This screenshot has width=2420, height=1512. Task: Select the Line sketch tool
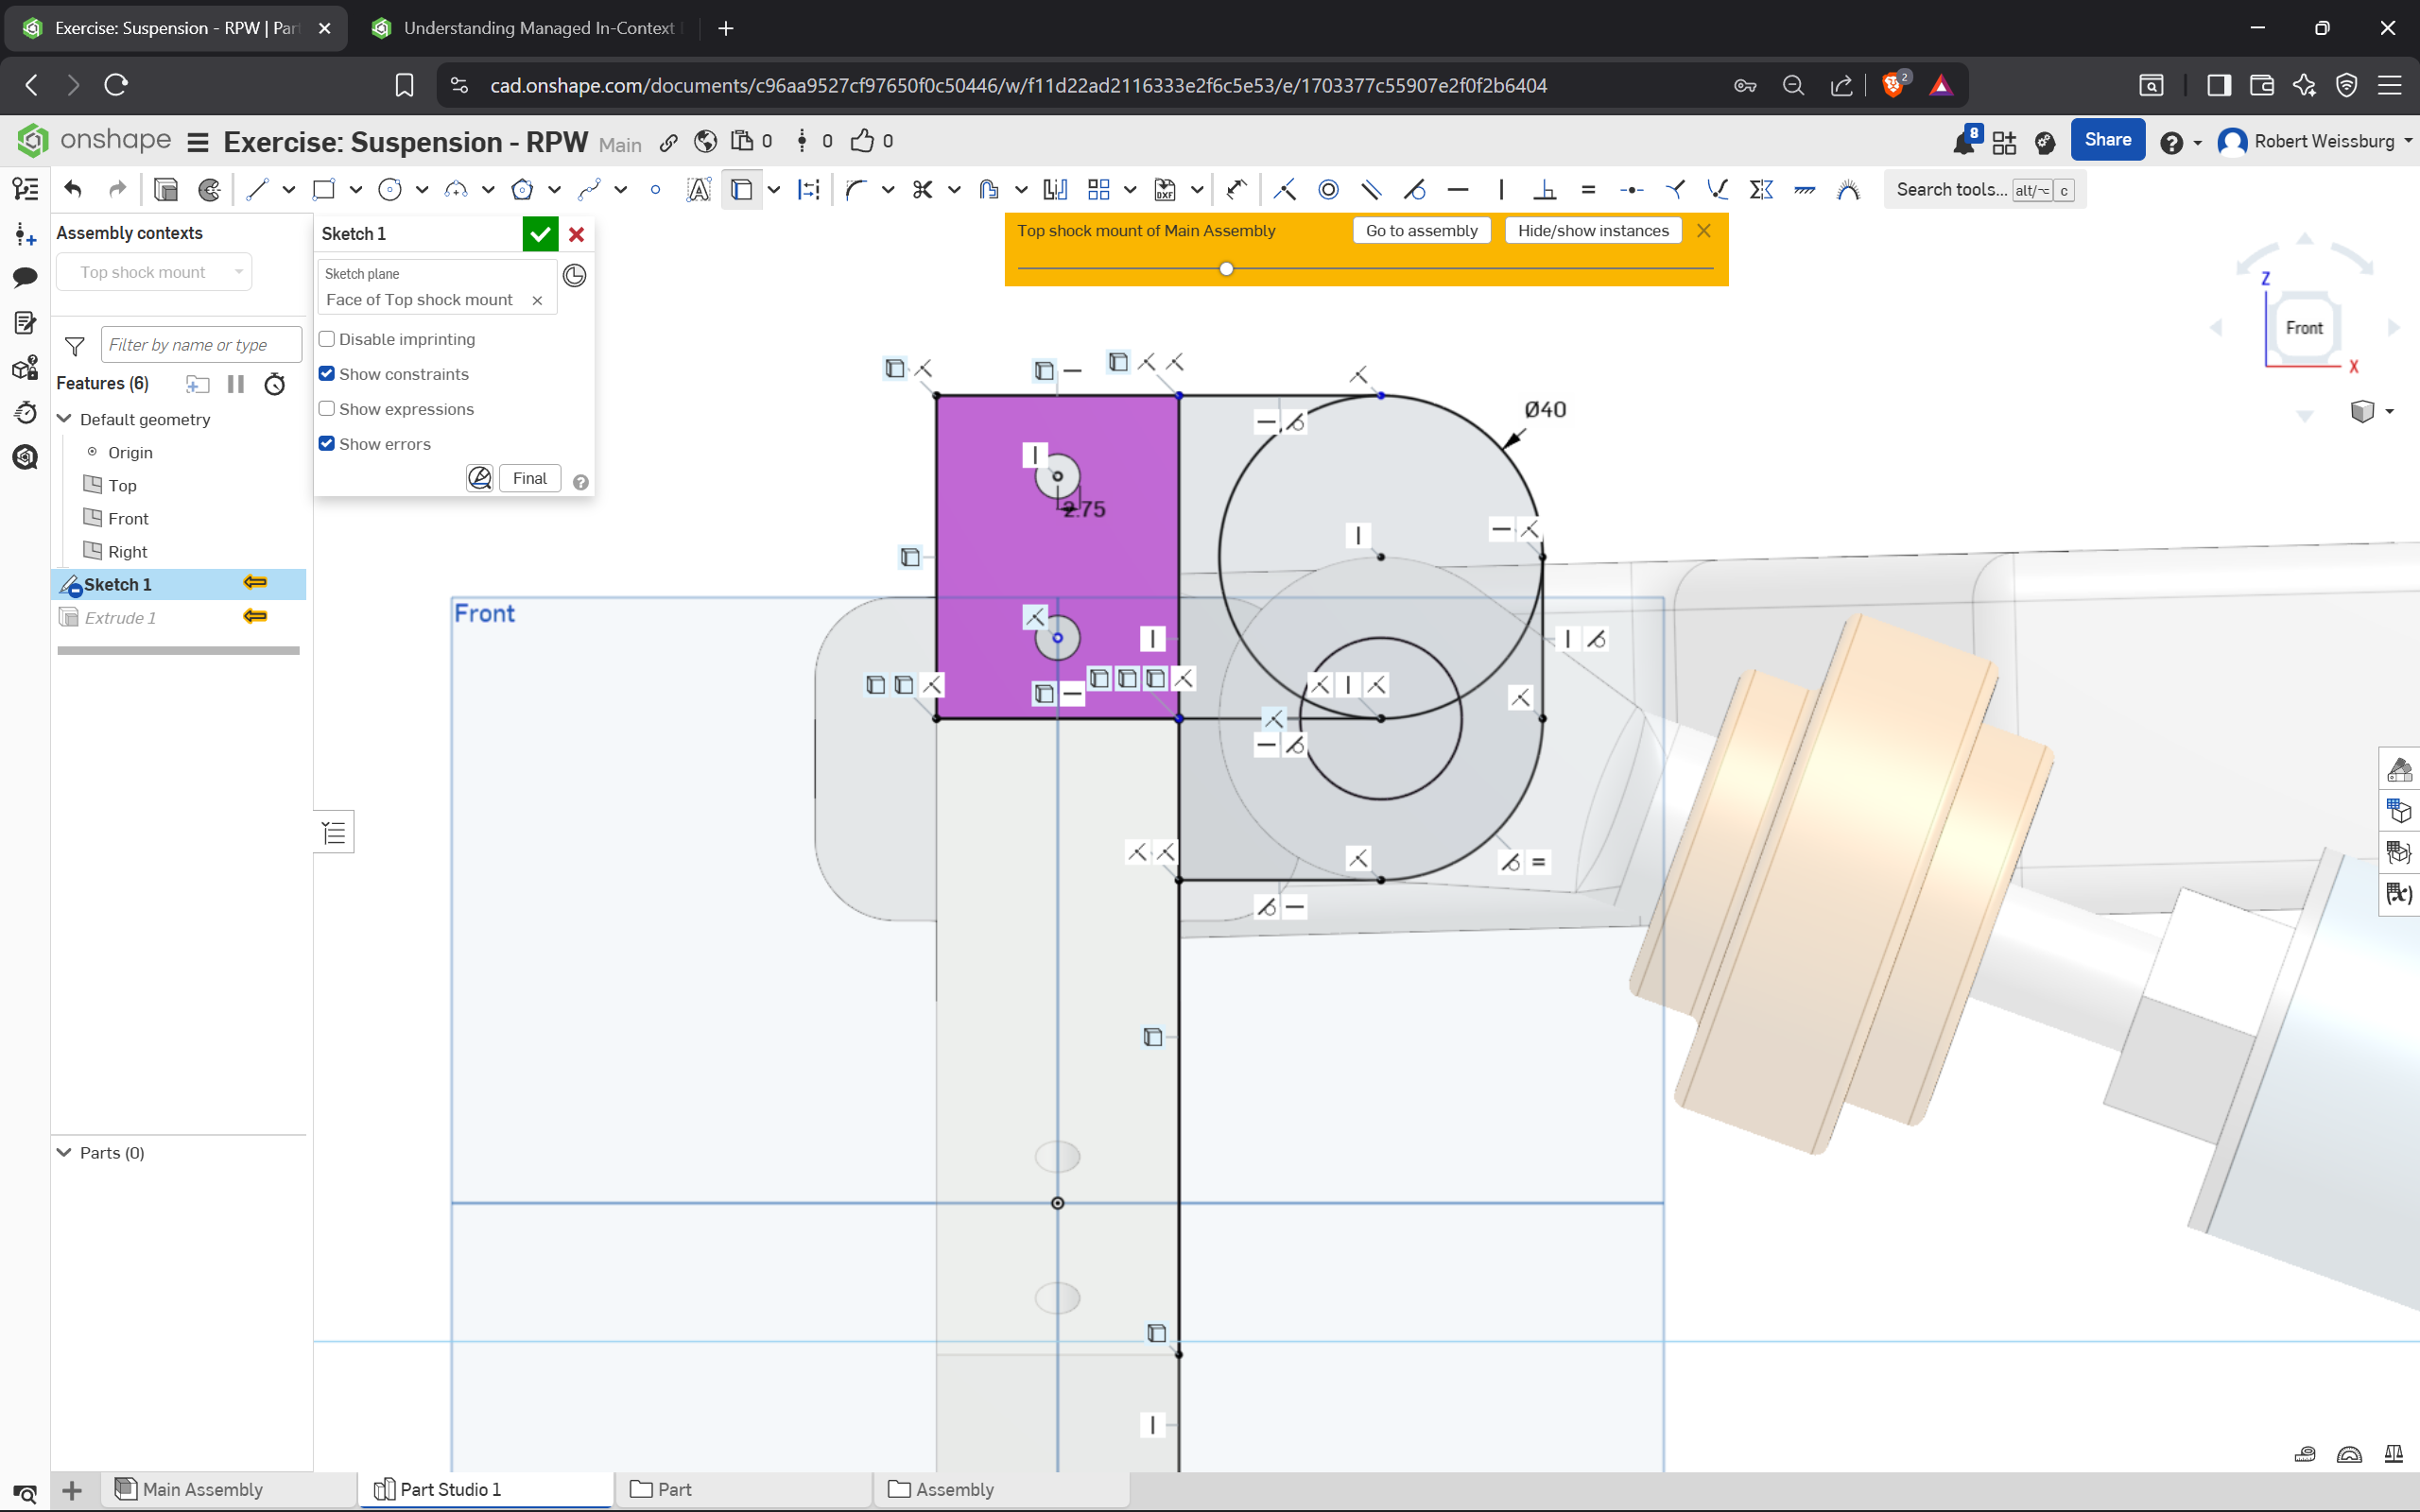click(257, 189)
